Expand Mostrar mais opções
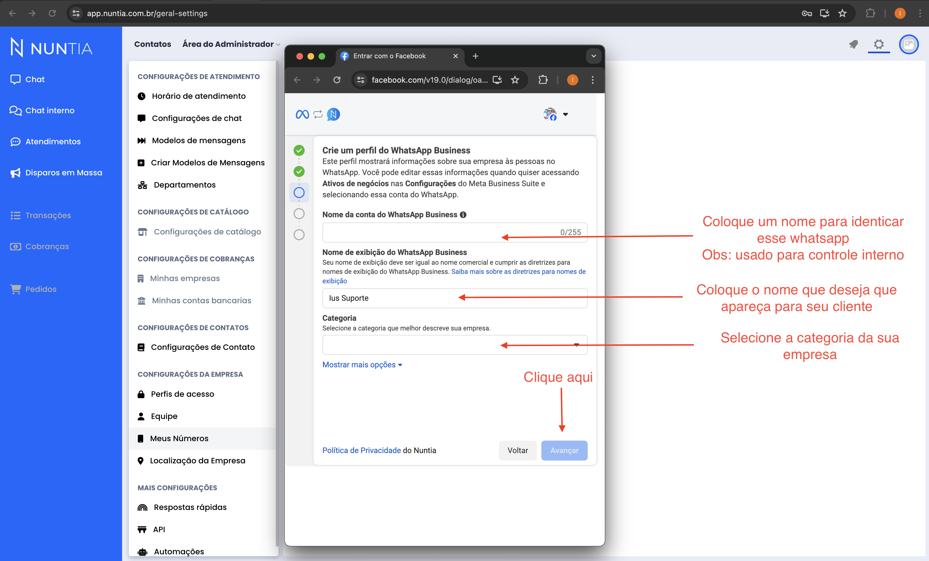The width and height of the screenshot is (929, 561). coord(362,365)
